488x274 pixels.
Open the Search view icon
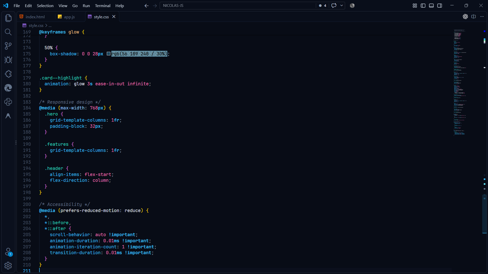(x=8, y=32)
